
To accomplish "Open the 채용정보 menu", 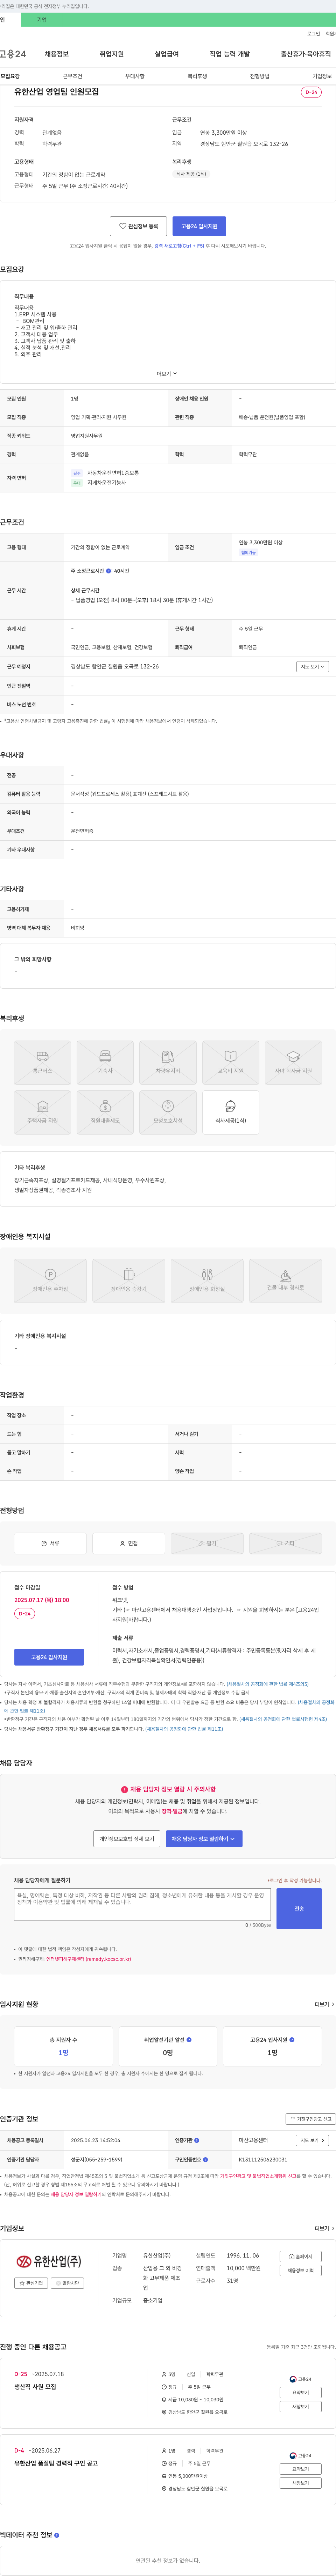I will pyautogui.click(x=57, y=54).
